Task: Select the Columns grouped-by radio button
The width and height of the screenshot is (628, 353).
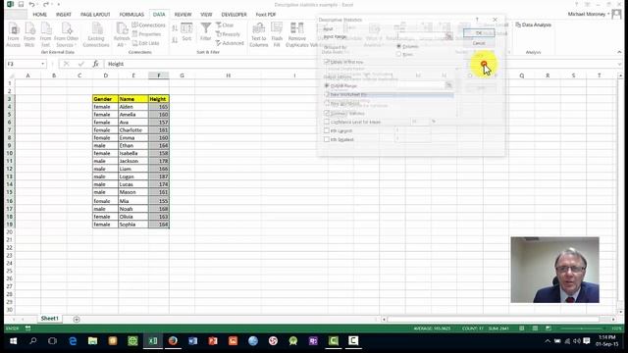Action: (399, 46)
